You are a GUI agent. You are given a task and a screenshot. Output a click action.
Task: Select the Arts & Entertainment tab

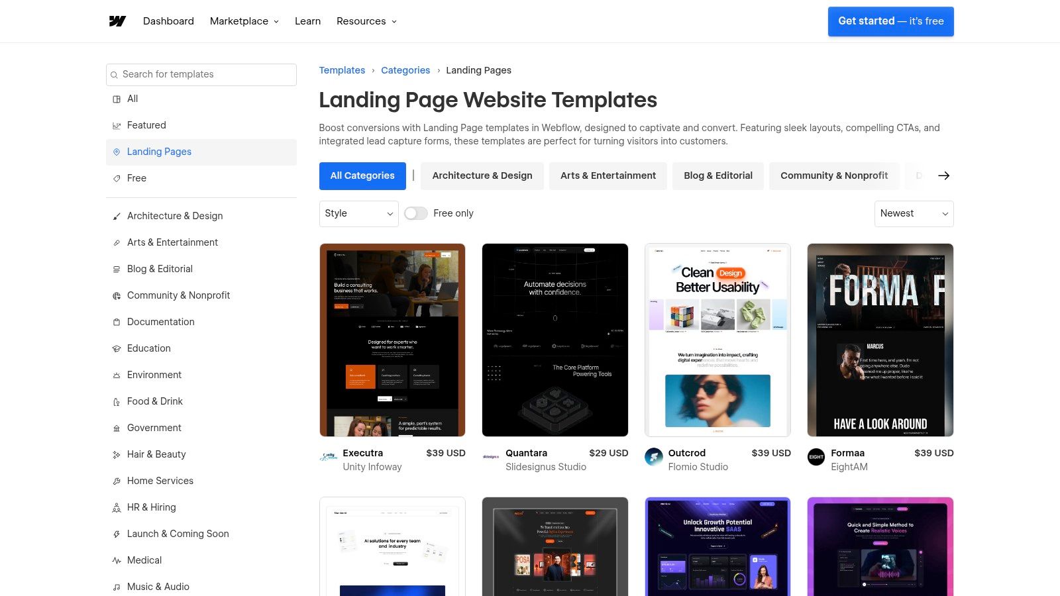(x=608, y=175)
